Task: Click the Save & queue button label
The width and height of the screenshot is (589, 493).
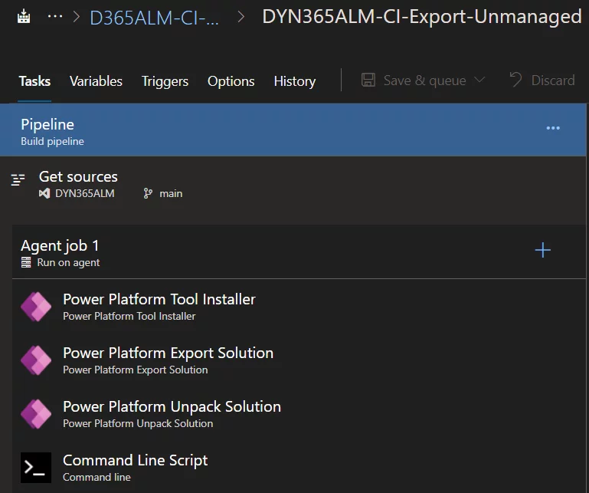Action: [x=424, y=81]
